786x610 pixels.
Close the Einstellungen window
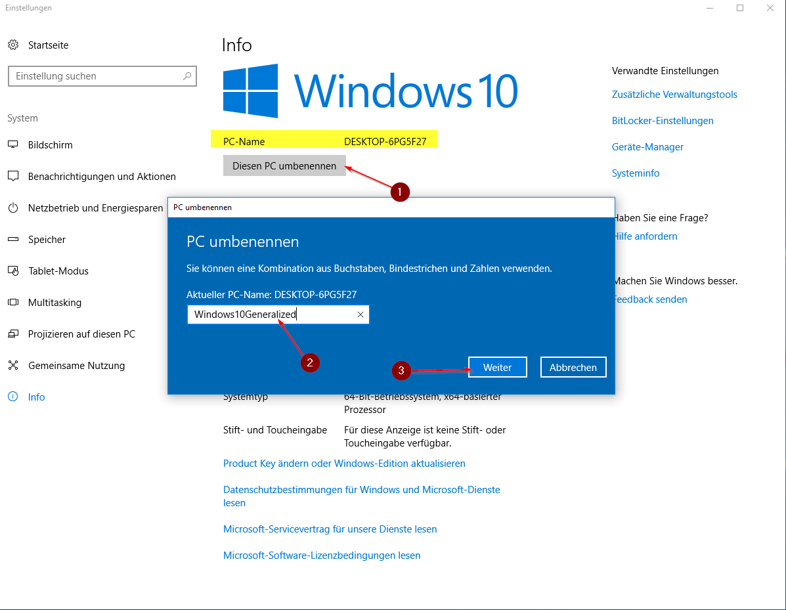(x=770, y=8)
